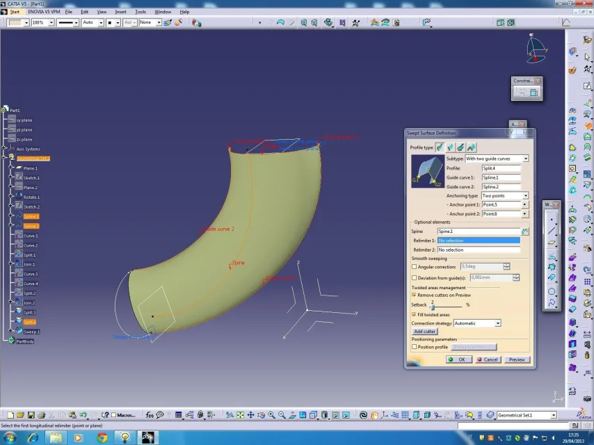Open the Help menu
The width and height of the screenshot is (594, 445).
pos(184,12)
